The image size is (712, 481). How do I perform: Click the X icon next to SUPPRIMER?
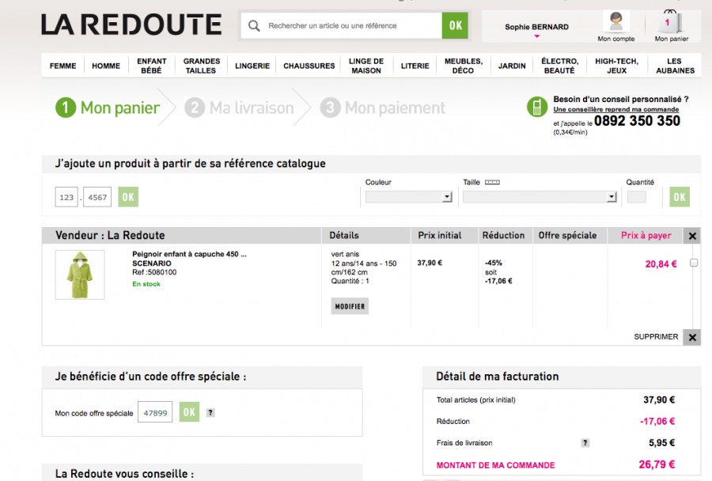pos(692,337)
